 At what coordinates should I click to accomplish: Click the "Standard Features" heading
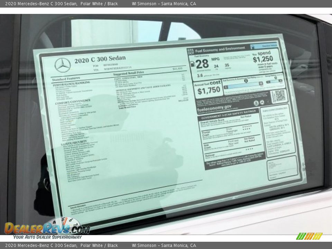(x=66, y=79)
